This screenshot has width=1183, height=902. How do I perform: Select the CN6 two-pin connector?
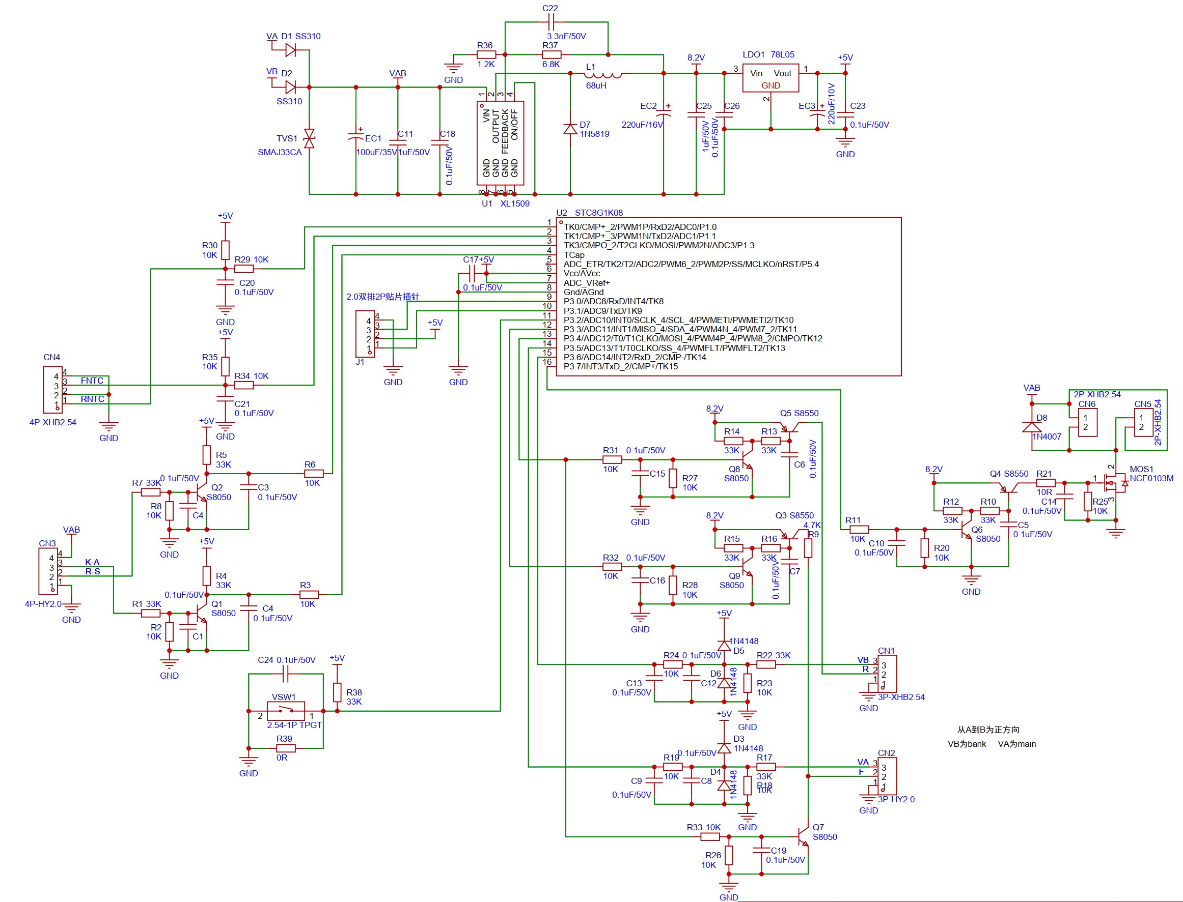1087,422
